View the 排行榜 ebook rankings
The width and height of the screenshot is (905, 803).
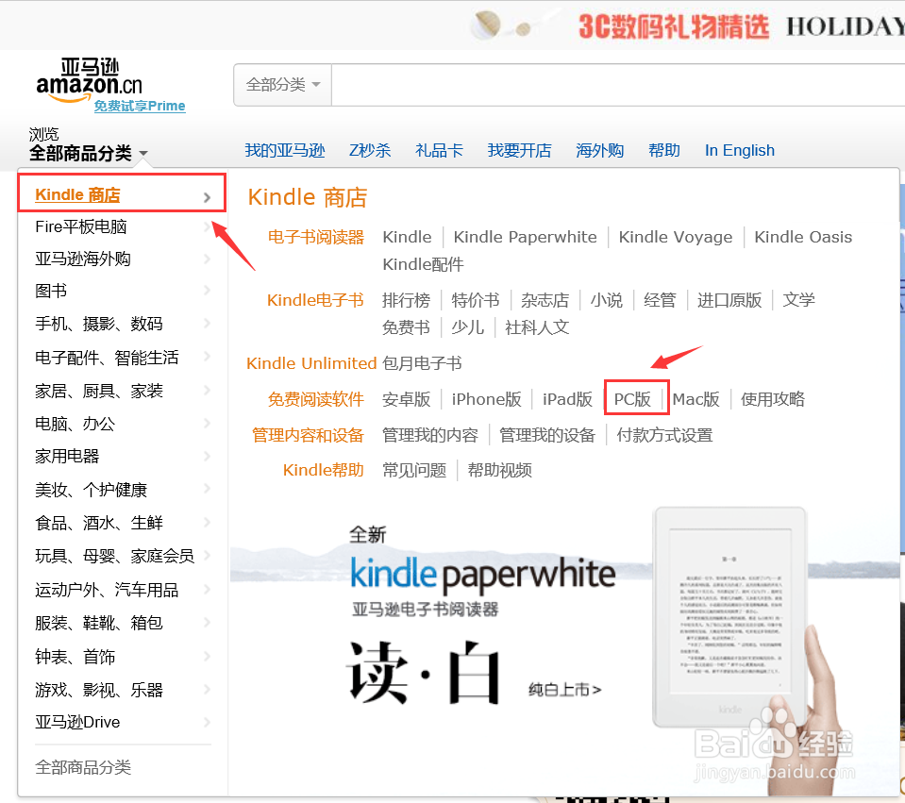(x=407, y=300)
